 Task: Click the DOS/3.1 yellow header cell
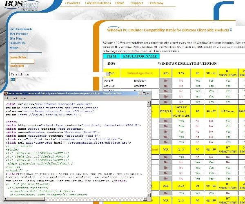pos(166,111)
